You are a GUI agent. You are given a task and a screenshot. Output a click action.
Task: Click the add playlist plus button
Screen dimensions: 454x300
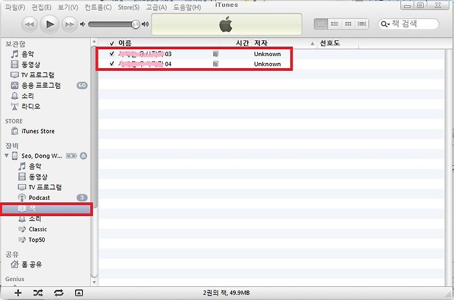point(18,293)
